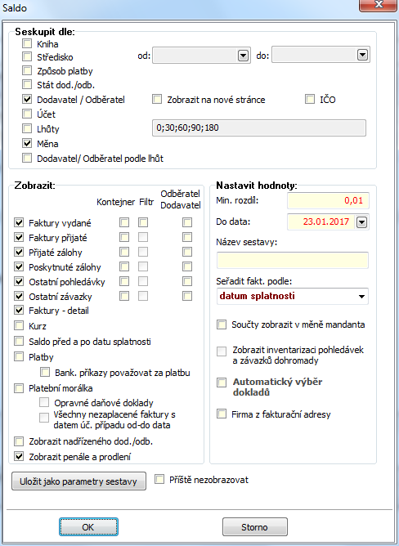Check Odběratel/Dodavatel box for Faktury vydané
This screenshot has width=399, height=546.
point(187,222)
